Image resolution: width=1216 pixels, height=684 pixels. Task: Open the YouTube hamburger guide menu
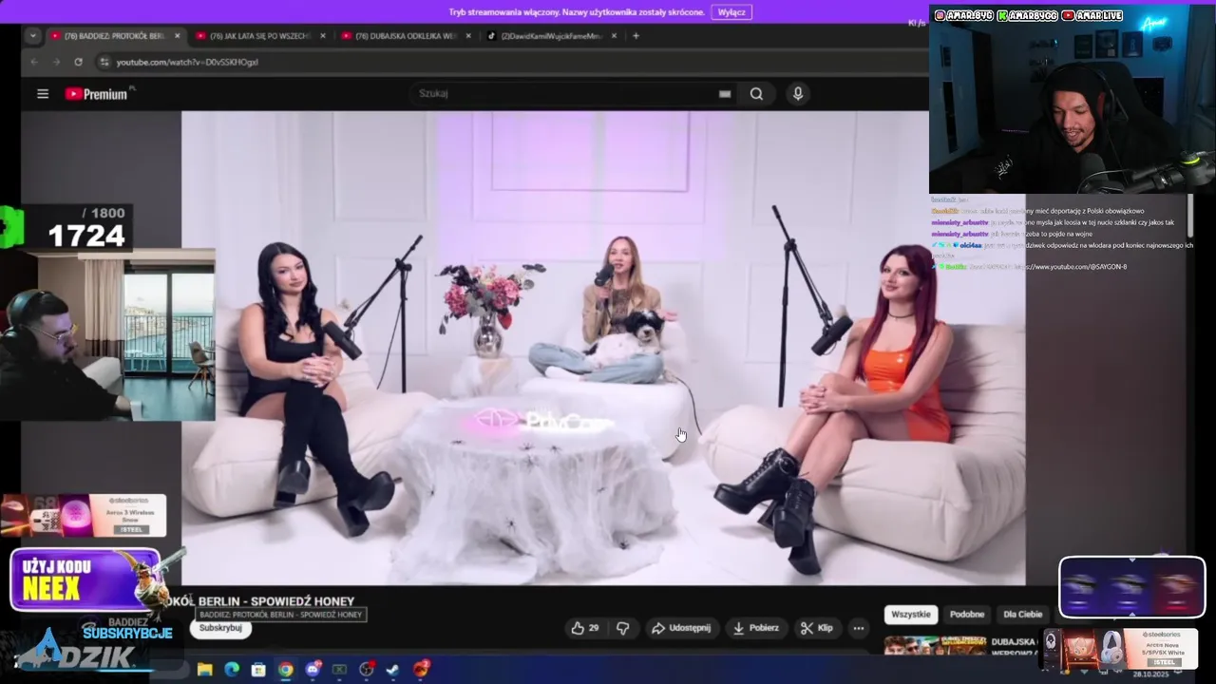[x=43, y=93]
